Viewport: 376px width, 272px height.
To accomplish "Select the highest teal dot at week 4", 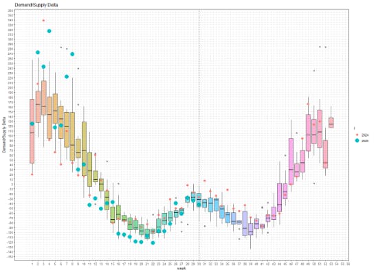I will pyautogui.click(x=49, y=31).
